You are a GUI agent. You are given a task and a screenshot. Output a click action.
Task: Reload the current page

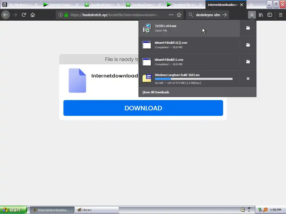pyautogui.click(x=24, y=15)
